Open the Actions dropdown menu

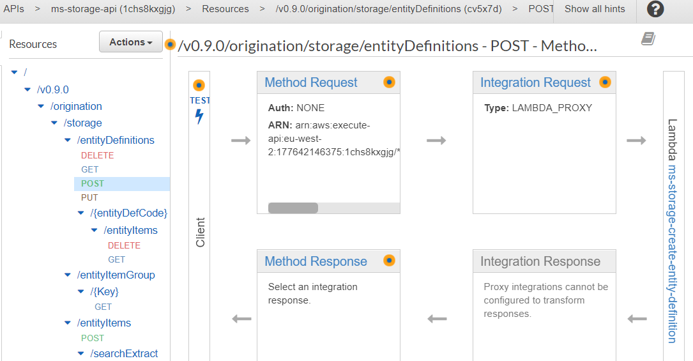tap(131, 42)
